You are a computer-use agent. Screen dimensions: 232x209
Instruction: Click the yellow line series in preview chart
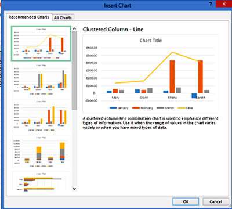point(158,66)
